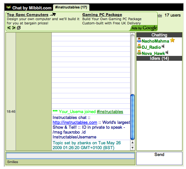Click NachoMahma's user avatar icon
The width and height of the screenshot is (186, 169).
click(139, 40)
